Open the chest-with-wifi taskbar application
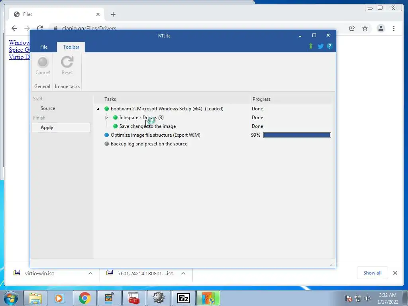 109,298
